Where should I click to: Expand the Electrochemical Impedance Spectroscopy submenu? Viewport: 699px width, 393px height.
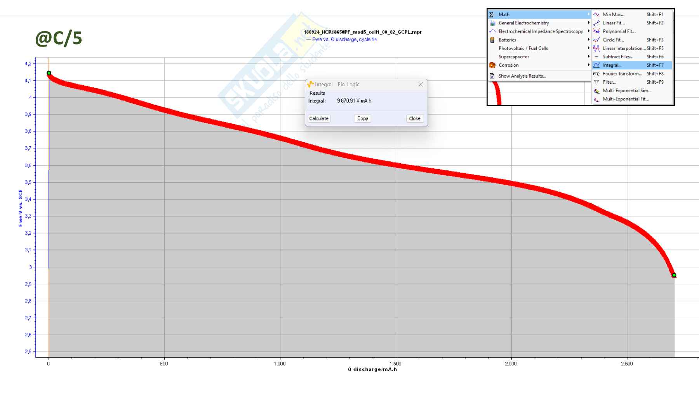(588, 31)
